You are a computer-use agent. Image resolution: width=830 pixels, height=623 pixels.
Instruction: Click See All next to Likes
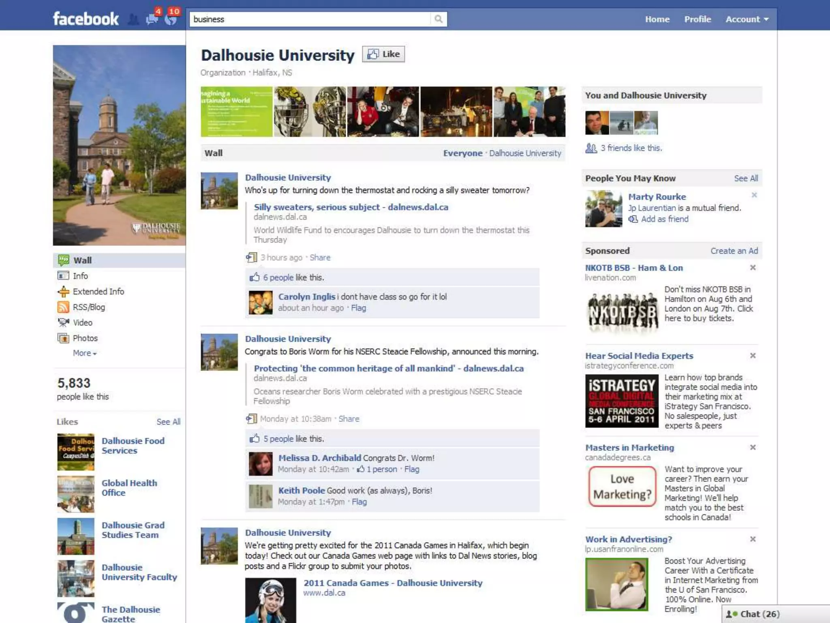coord(168,422)
